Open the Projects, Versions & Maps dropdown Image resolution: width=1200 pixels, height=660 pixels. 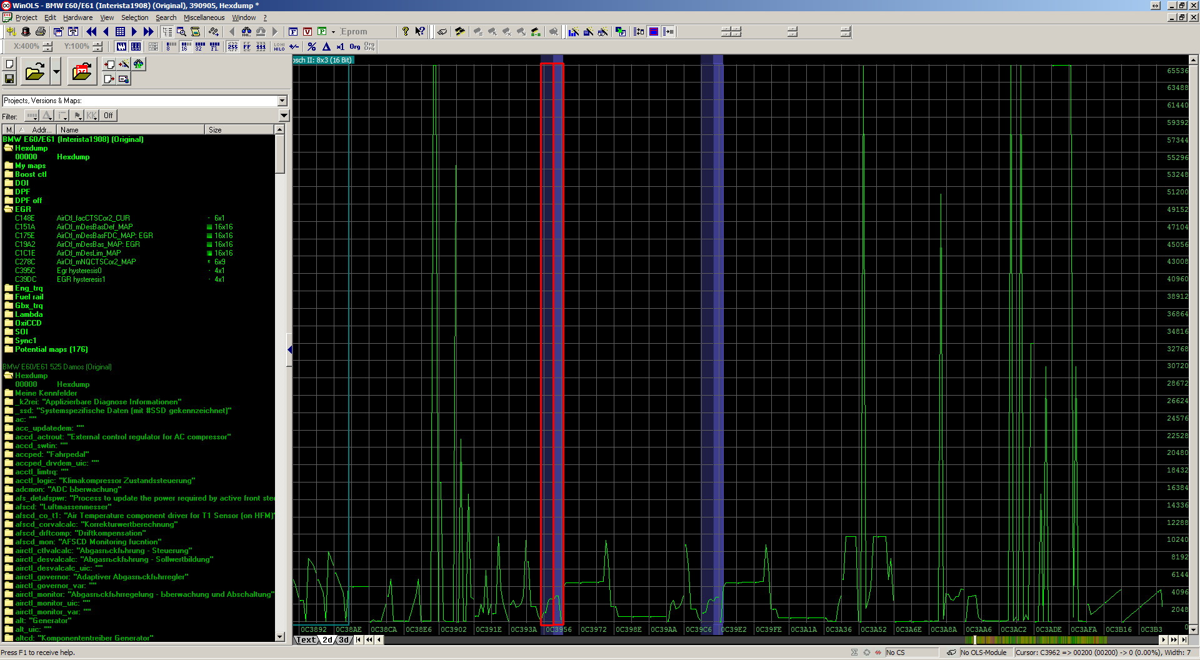click(282, 101)
